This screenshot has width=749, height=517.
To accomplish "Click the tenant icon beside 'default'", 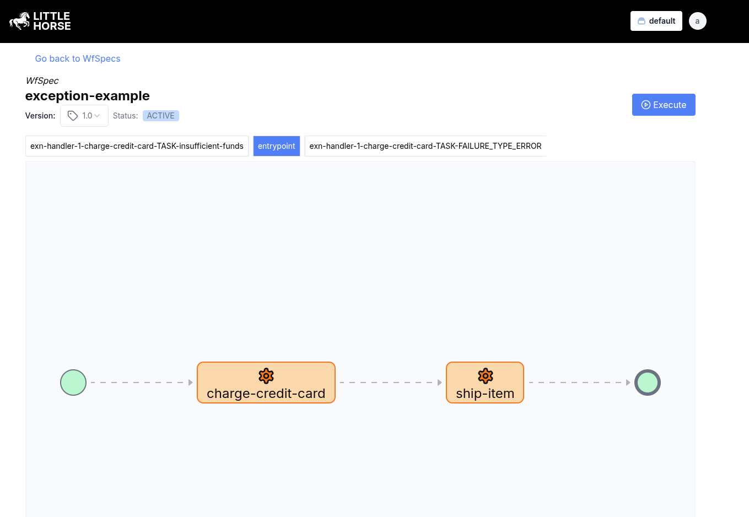I will [x=641, y=20].
